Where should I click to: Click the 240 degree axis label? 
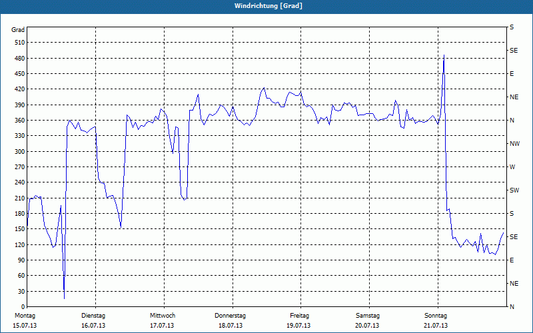coord(20,182)
